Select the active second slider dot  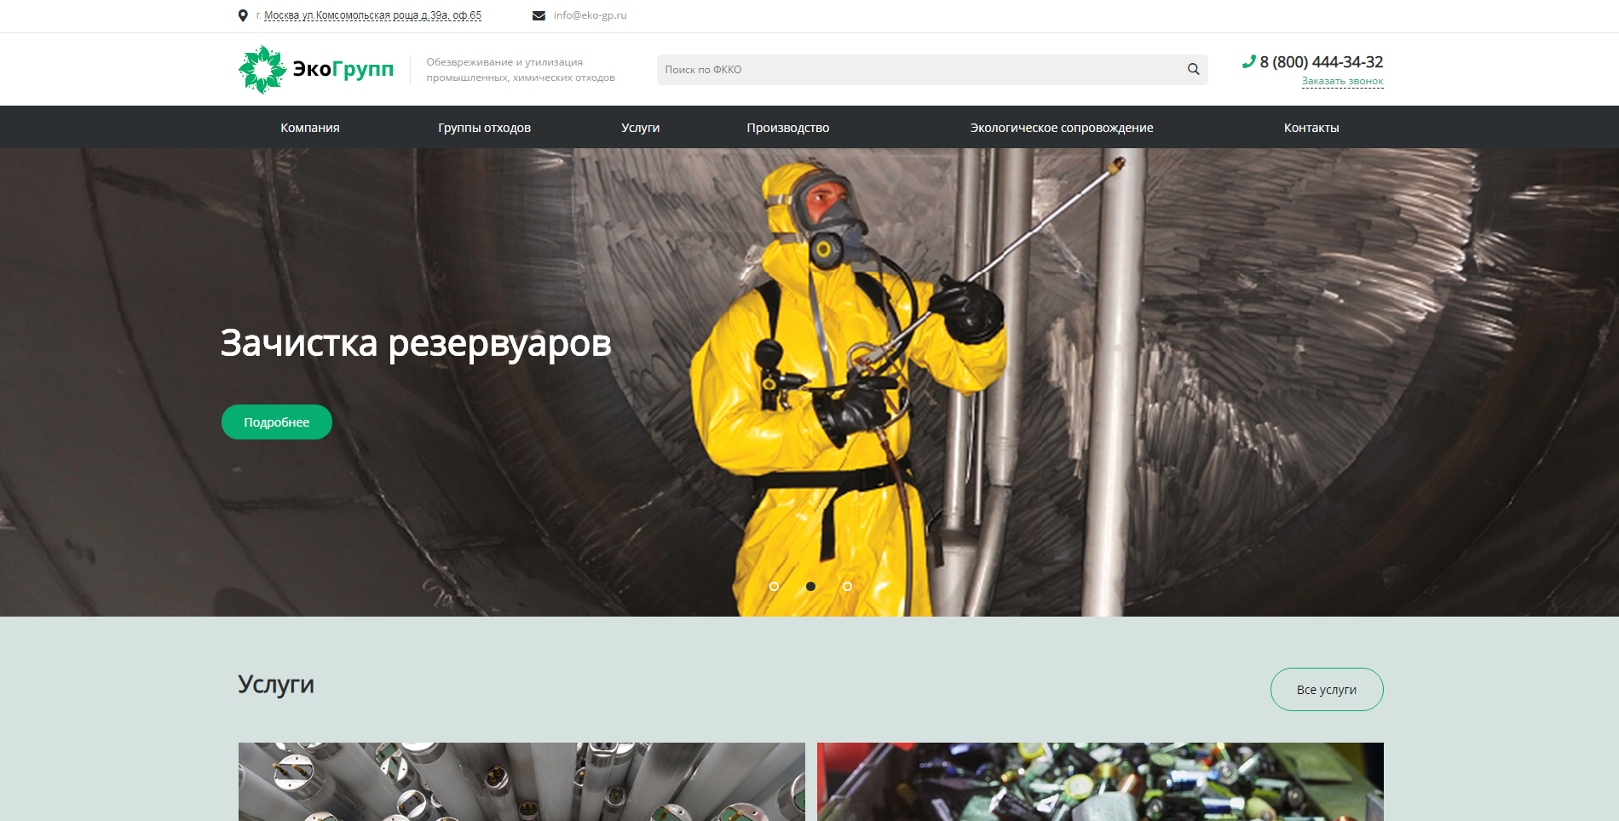pyautogui.click(x=810, y=587)
